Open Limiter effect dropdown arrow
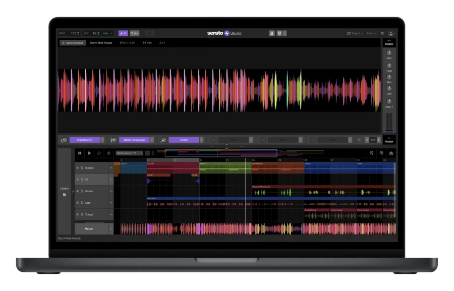This screenshot has height=291, width=454. tap(201, 140)
